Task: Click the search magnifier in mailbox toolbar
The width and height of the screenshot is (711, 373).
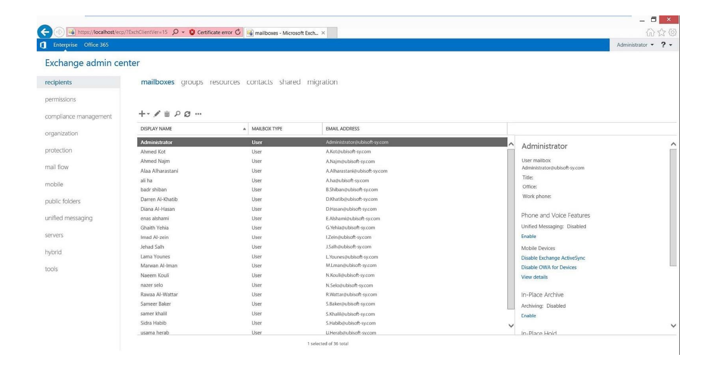Action: [x=177, y=114]
